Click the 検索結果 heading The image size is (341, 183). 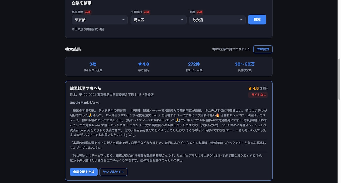click(x=73, y=49)
